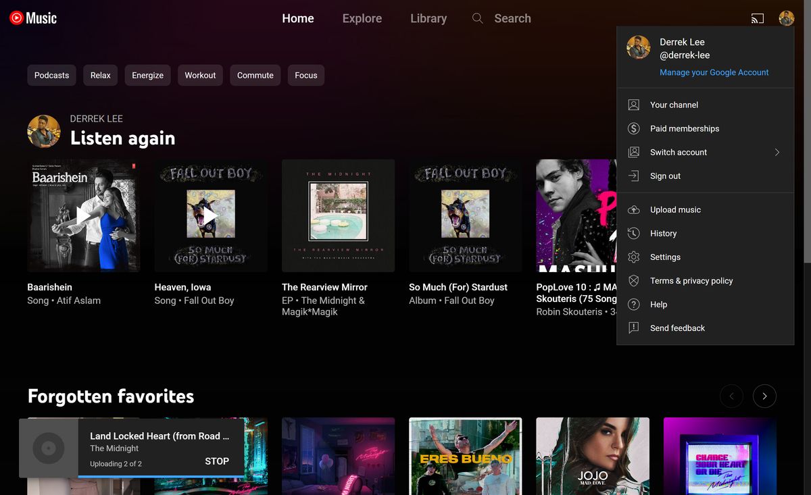
Task: Play the Baarishein album thumbnail
Action: tap(83, 215)
